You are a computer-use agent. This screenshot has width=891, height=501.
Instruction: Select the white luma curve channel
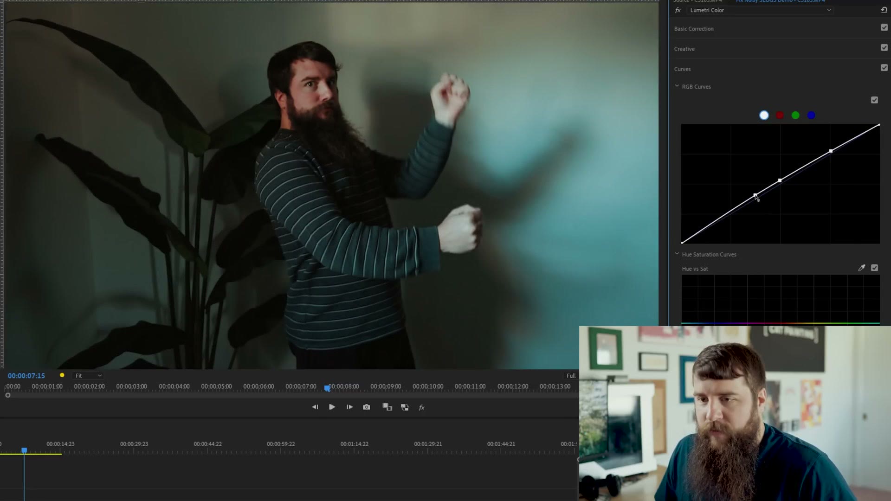(x=764, y=116)
